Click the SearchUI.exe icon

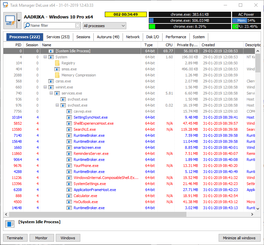69,130
